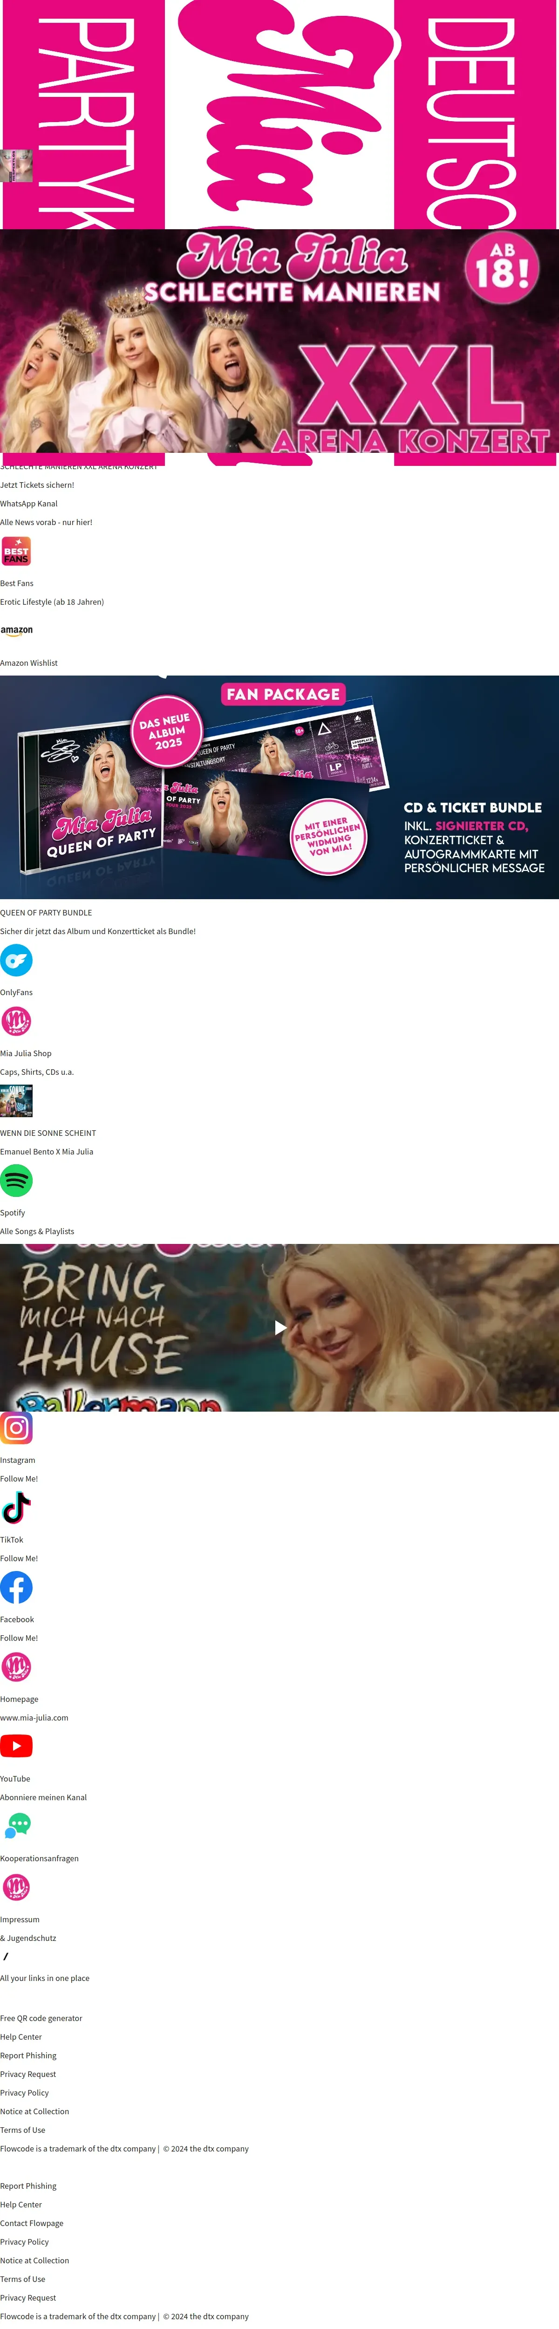Open the Spotify text label

(x=13, y=1212)
